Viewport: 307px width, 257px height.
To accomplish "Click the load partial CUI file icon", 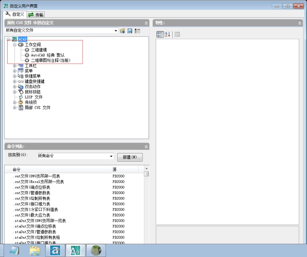I will click(122, 31).
